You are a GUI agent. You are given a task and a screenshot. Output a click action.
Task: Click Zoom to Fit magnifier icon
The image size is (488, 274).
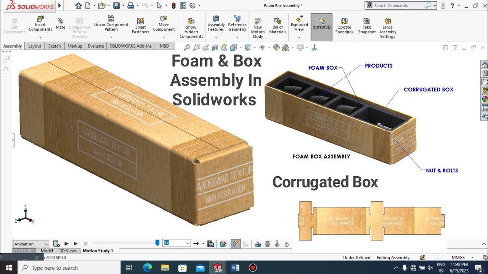click(x=187, y=48)
